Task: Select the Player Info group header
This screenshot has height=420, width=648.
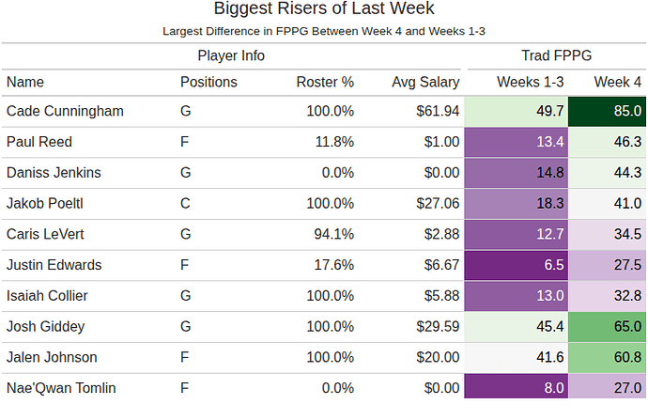Action: pyautogui.click(x=231, y=55)
